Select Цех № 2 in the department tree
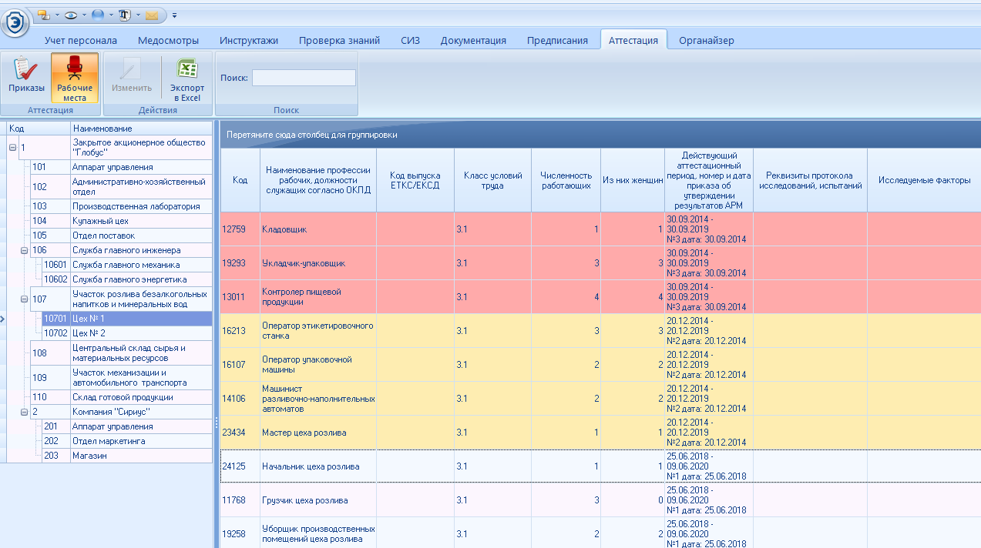 tap(89, 333)
